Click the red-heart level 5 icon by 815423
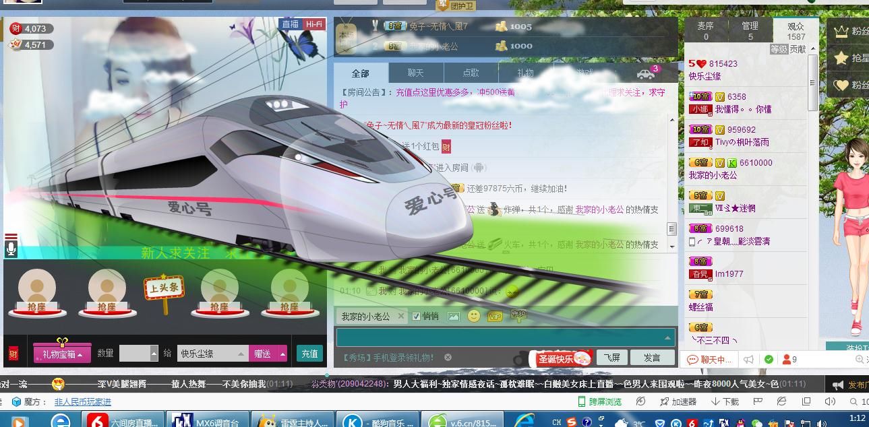Viewport: 869px width, 427px height. pyautogui.click(x=697, y=63)
